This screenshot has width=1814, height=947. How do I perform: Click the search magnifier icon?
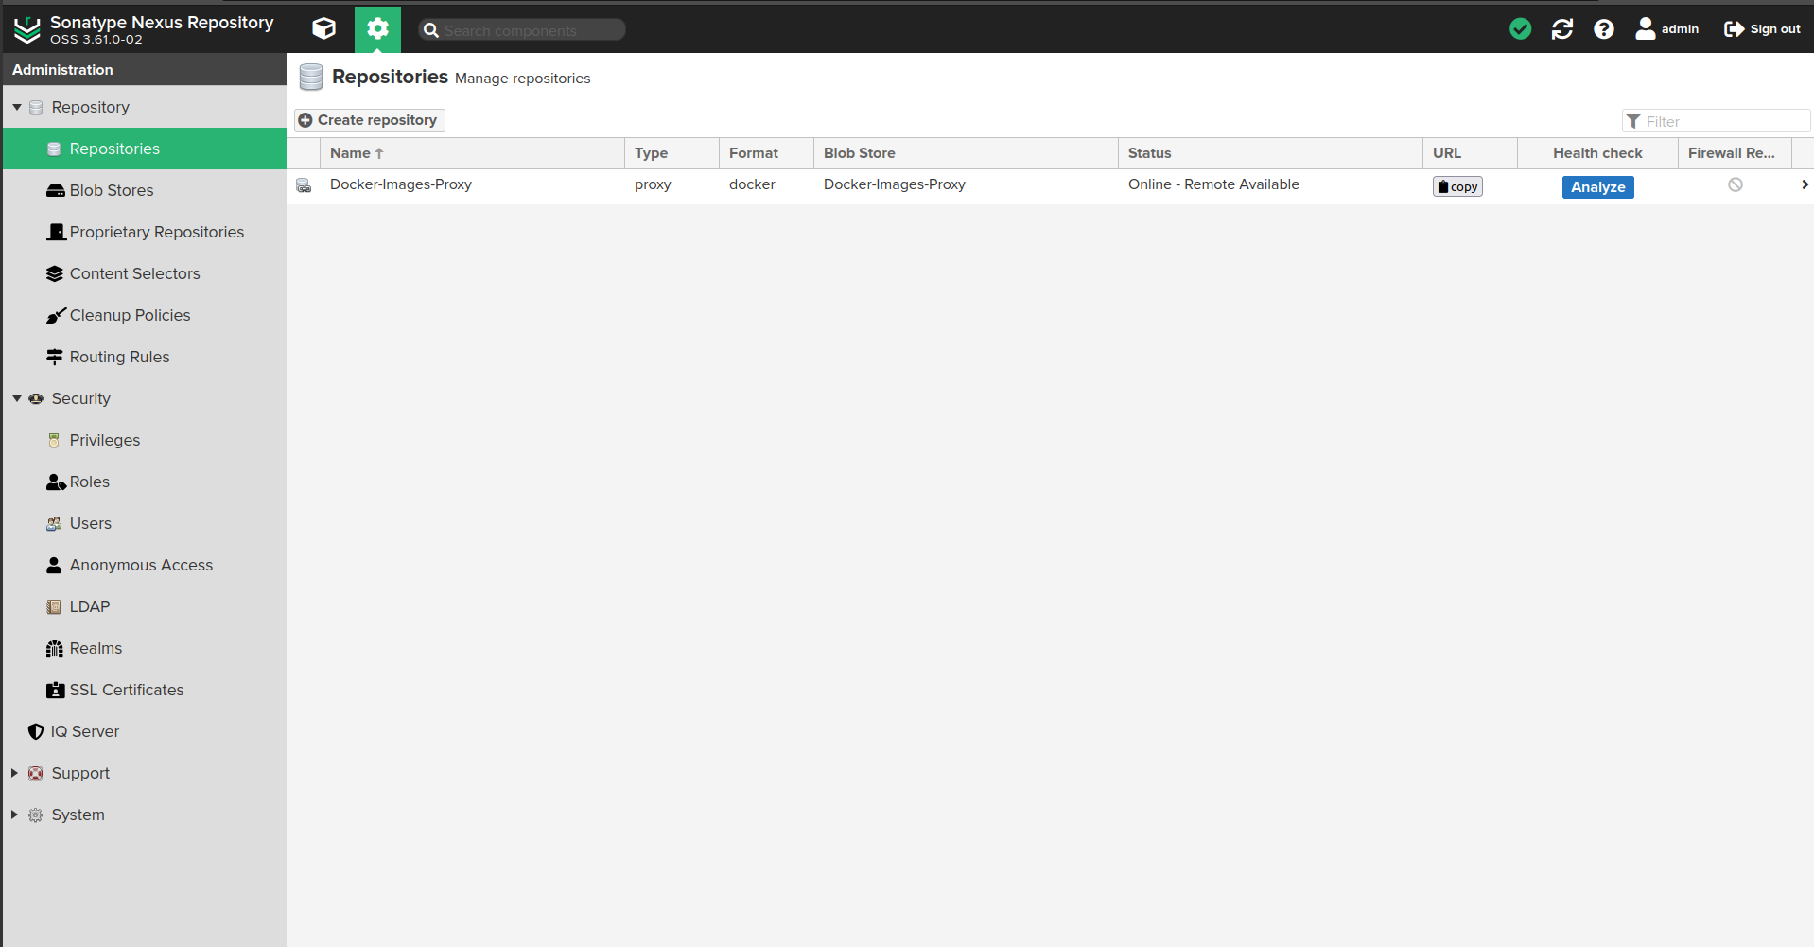point(431,30)
